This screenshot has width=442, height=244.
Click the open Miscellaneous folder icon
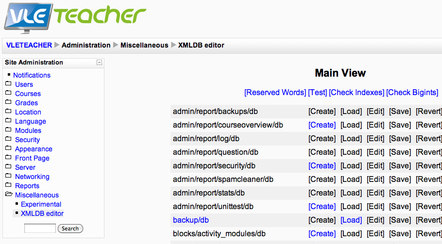tap(8, 195)
